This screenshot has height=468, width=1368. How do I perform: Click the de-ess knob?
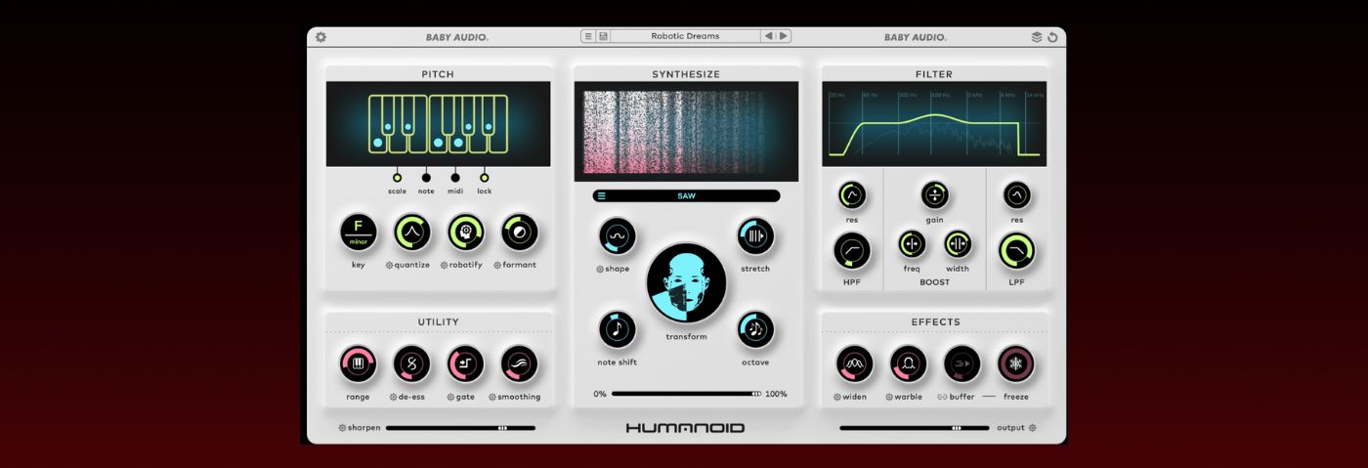coord(411,364)
